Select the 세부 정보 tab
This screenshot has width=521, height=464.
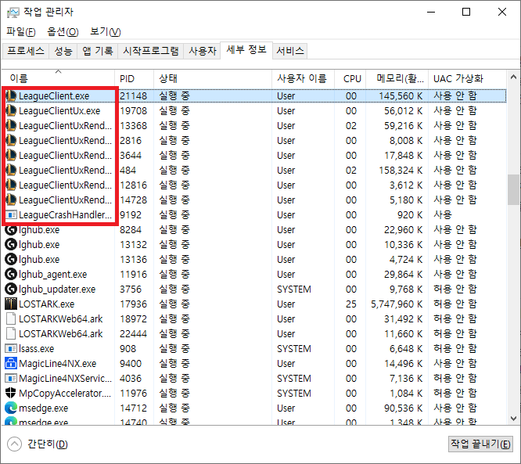pos(246,50)
